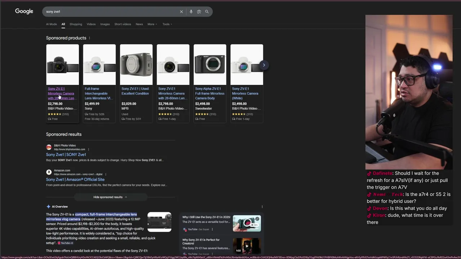Clear the search box with the X icon
The width and height of the screenshot is (461, 259).
pyautogui.click(x=182, y=12)
